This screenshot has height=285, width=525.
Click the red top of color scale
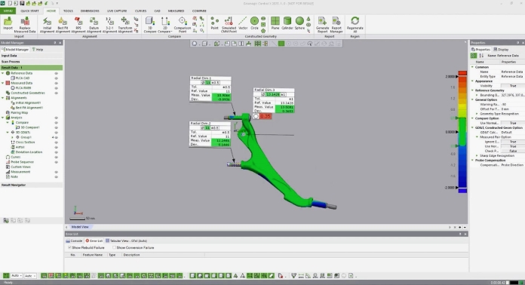point(462,73)
